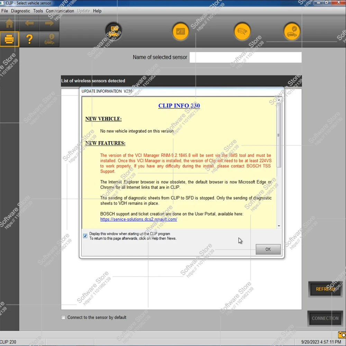This screenshot has height=346, width=346.
Task: Click the List of wireless sensors detected header
Action: pyautogui.click(x=181, y=81)
